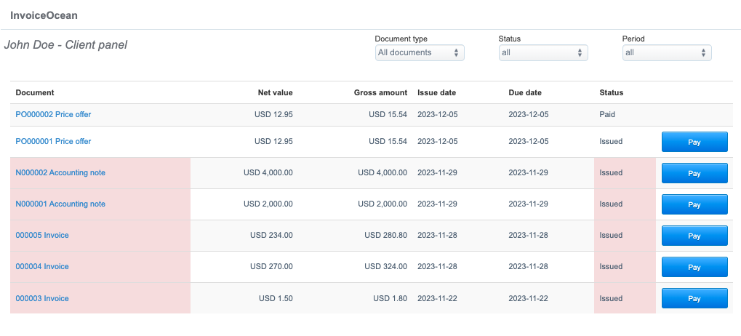
Task: Expand the Status filter dropdown
Action: pyautogui.click(x=543, y=52)
